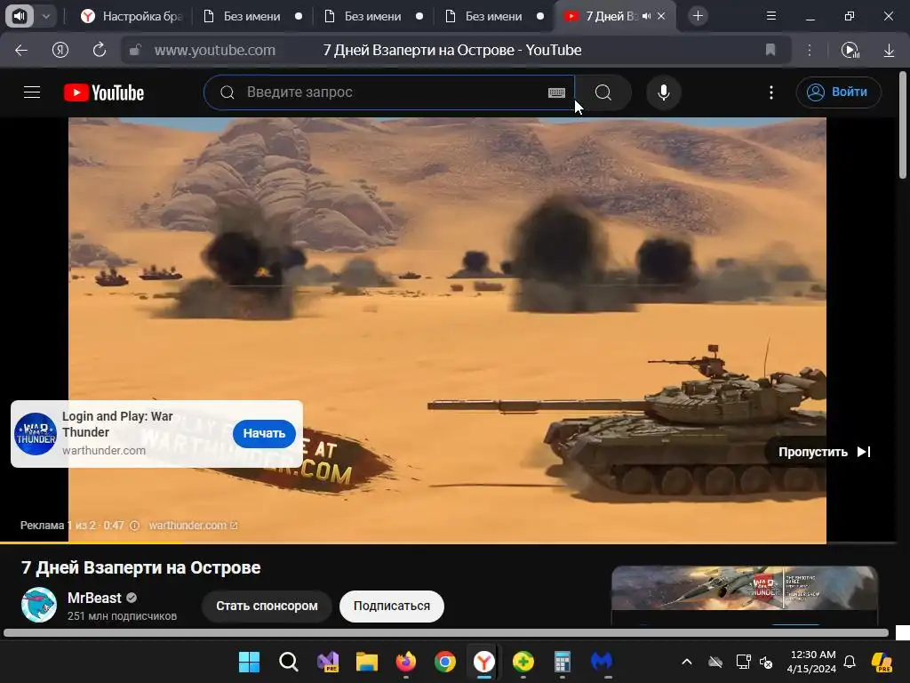Image resolution: width=910 pixels, height=683 pixels.
Task: View site security lock info
Action: point(135,50)
